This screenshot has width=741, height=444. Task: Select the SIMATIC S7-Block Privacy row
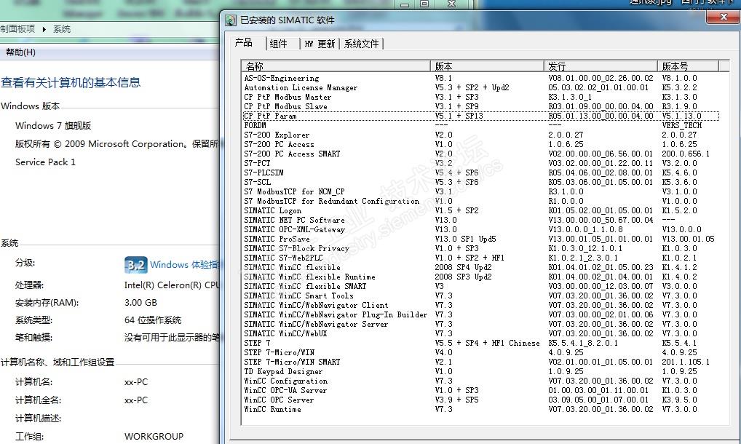pos(480,248)
